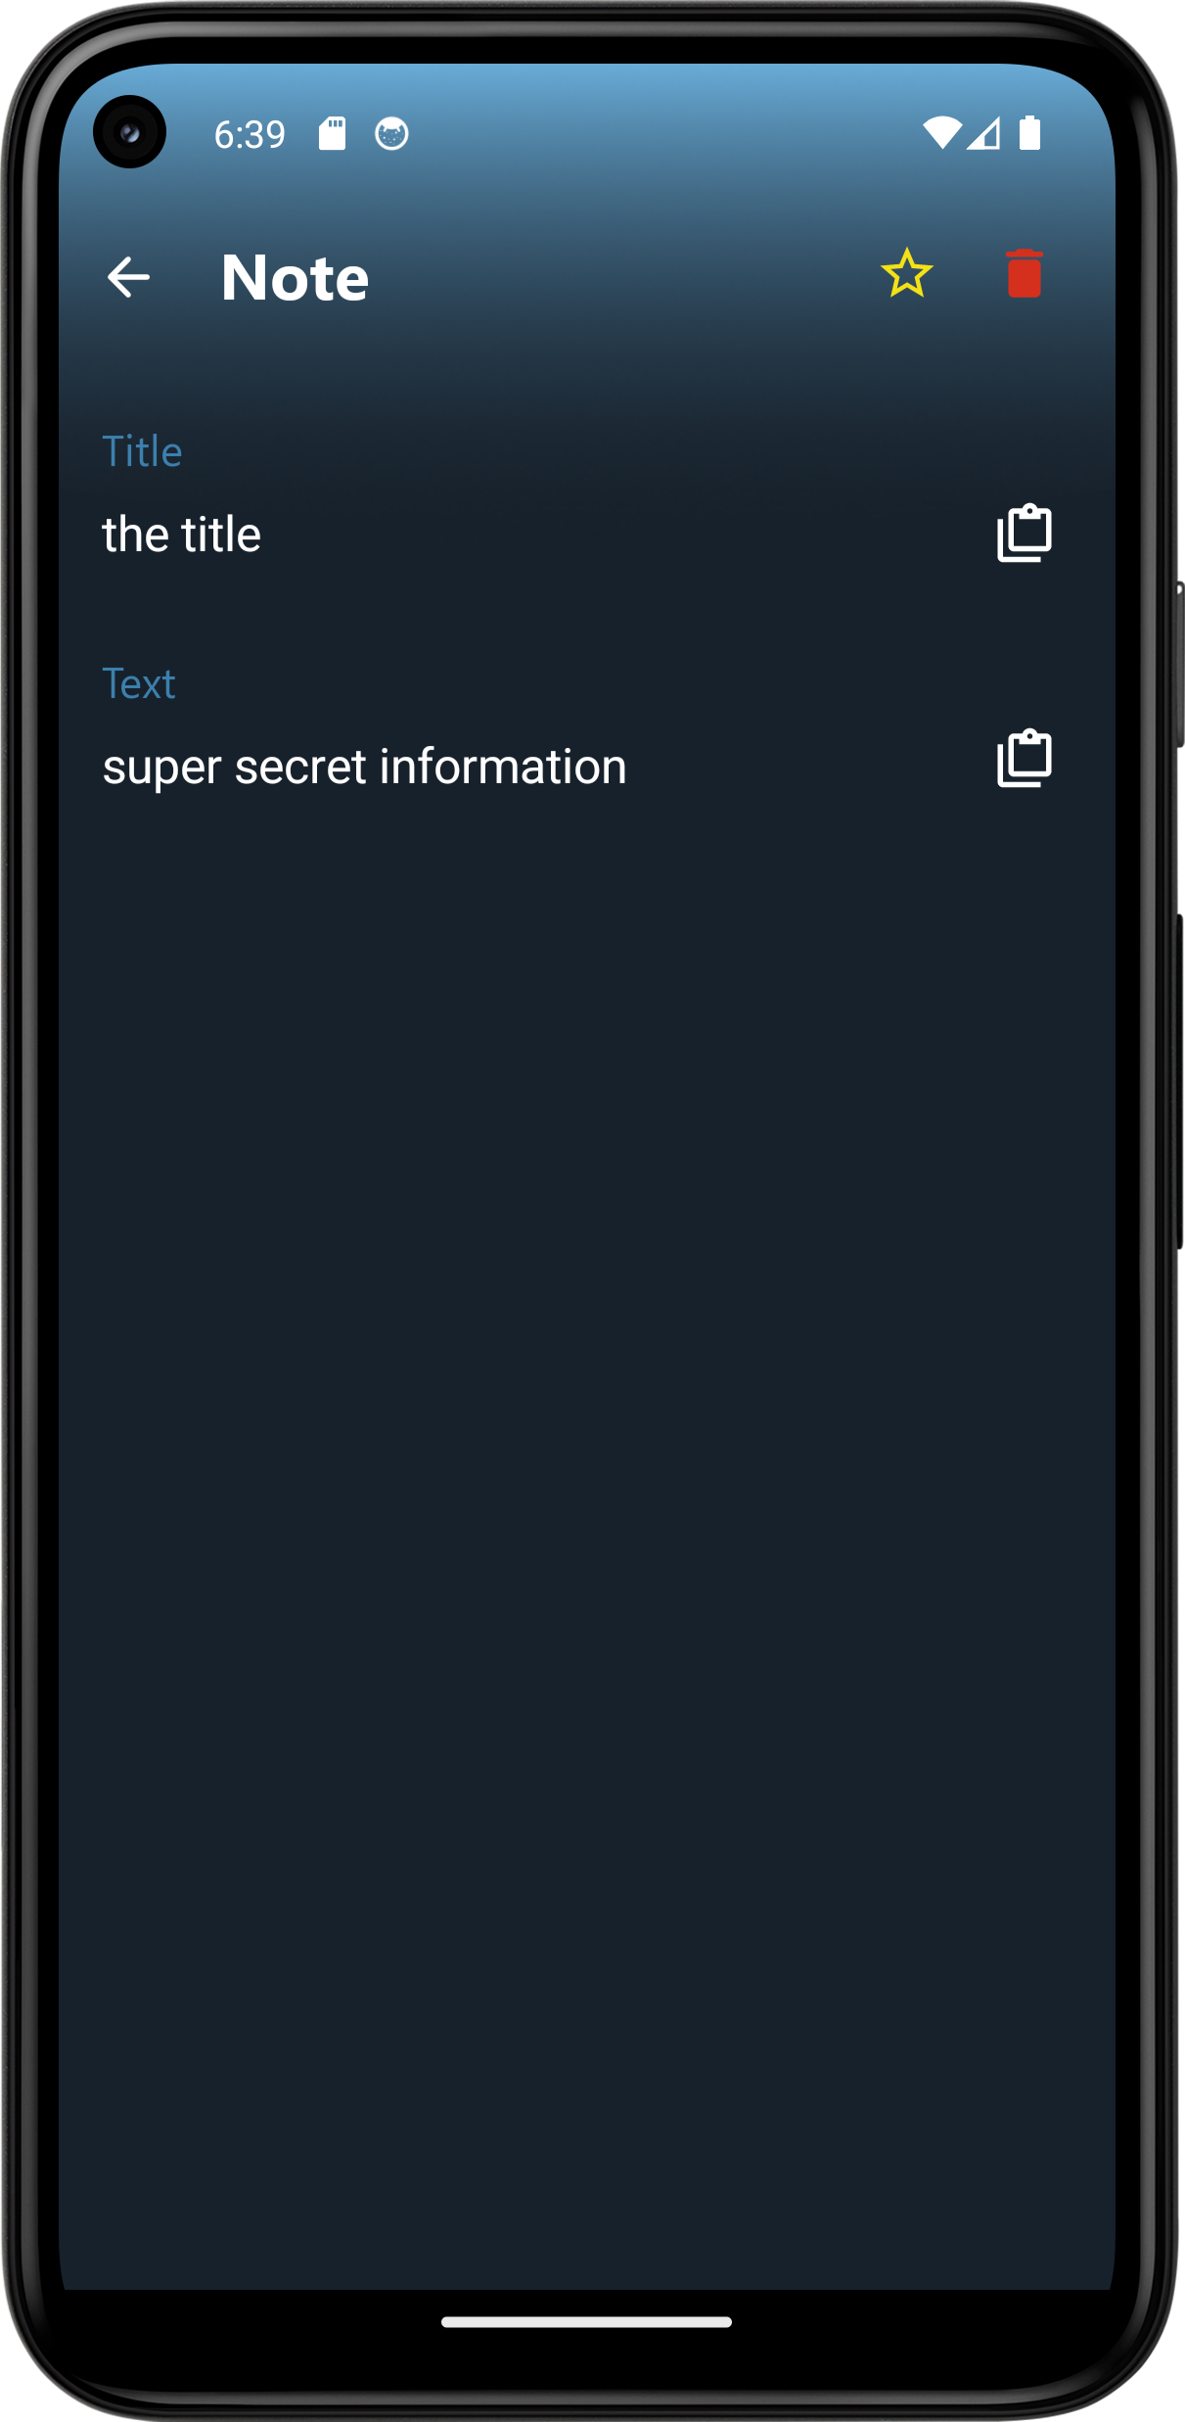The width and height of the screenshot is (1185, 2422).
Task: Tap empty area below the note text
Action: coord(587,1468)
